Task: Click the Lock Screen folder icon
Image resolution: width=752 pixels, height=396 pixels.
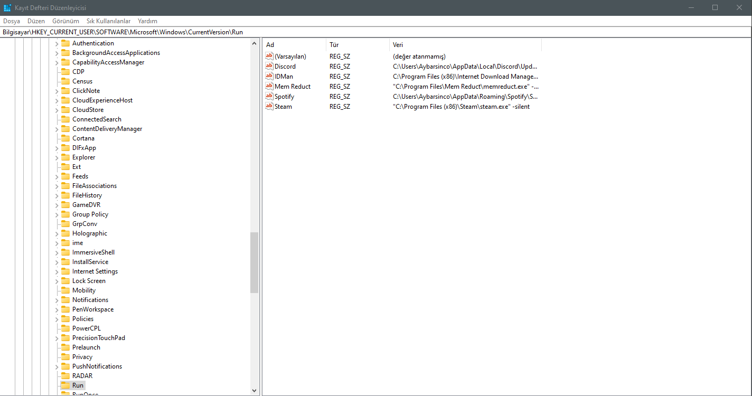Action: (65, 281)
